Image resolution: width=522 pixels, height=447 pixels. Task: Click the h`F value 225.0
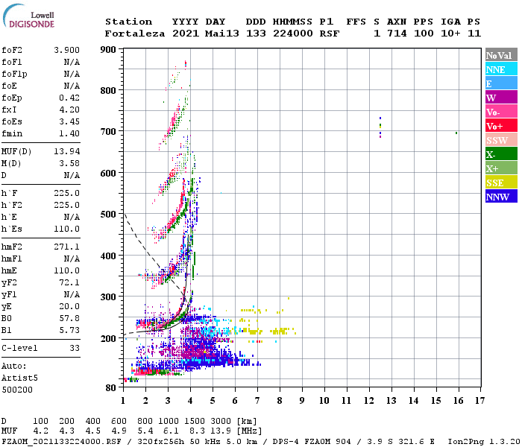67,193
